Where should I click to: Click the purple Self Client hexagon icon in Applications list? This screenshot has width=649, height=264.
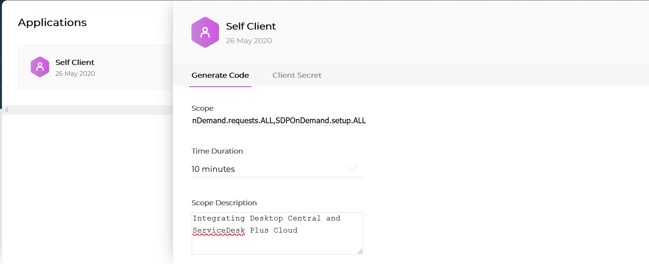pyautogui.click(x=40, y=67)
